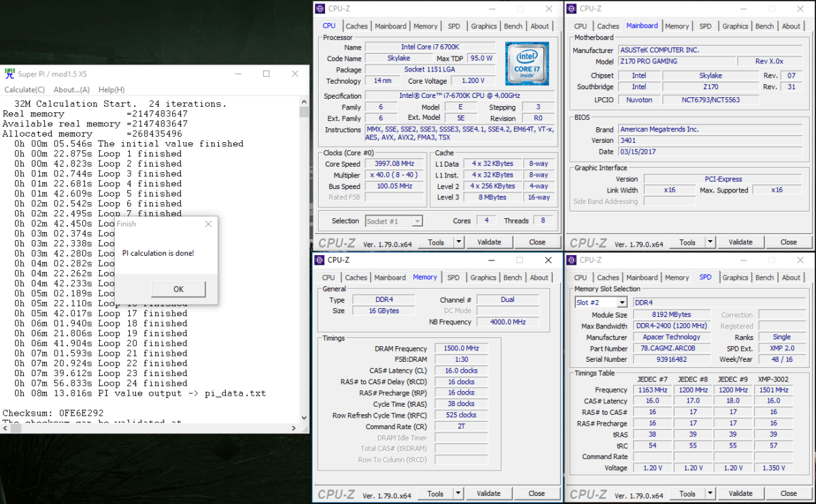The width and height of the screenshot is (816, 504).
Task: Click the CPU-Z icon in the SPD-tab window title bar
Action: (572, 260)
